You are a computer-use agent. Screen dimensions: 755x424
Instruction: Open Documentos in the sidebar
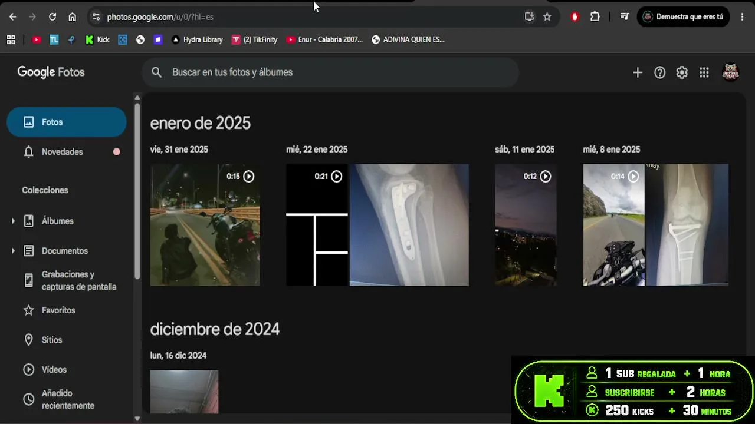click(65, 251)
